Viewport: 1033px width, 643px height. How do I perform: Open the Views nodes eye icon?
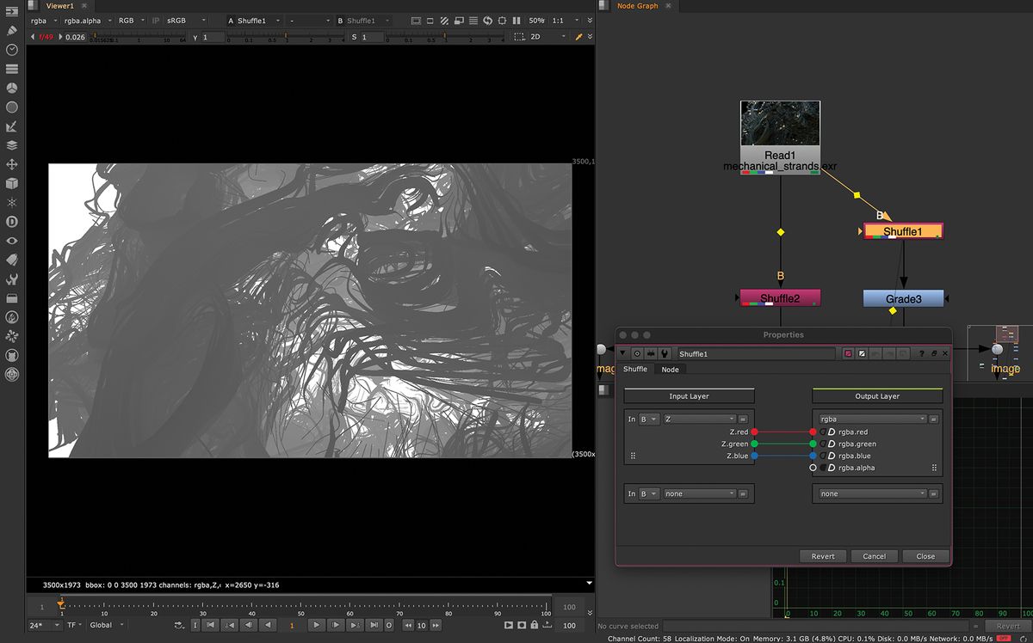tap(11, 241)
